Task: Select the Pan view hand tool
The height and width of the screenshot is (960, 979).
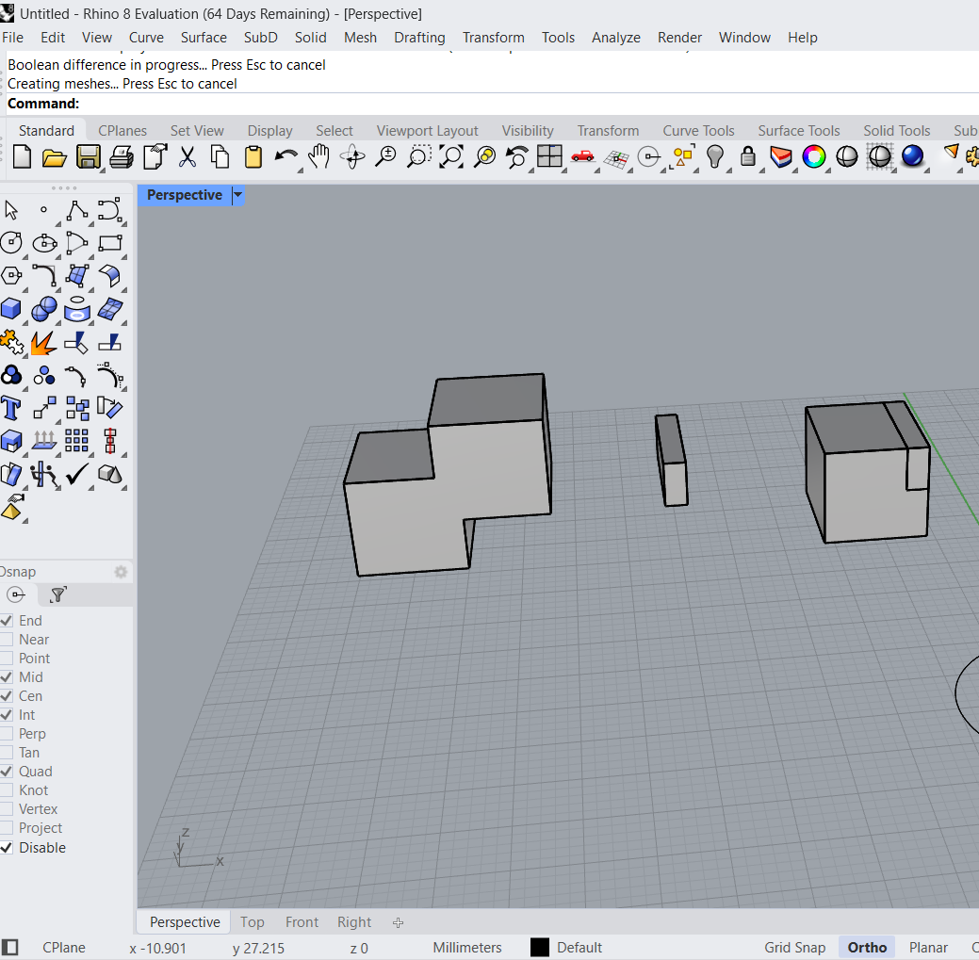Action: [x=319, y=156]
